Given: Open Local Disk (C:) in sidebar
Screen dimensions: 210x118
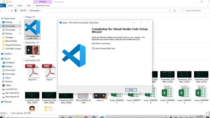Looking at the screenshot, I should 11,89.
